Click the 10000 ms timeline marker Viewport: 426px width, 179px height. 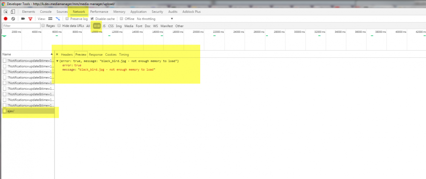tap(97, 32)
